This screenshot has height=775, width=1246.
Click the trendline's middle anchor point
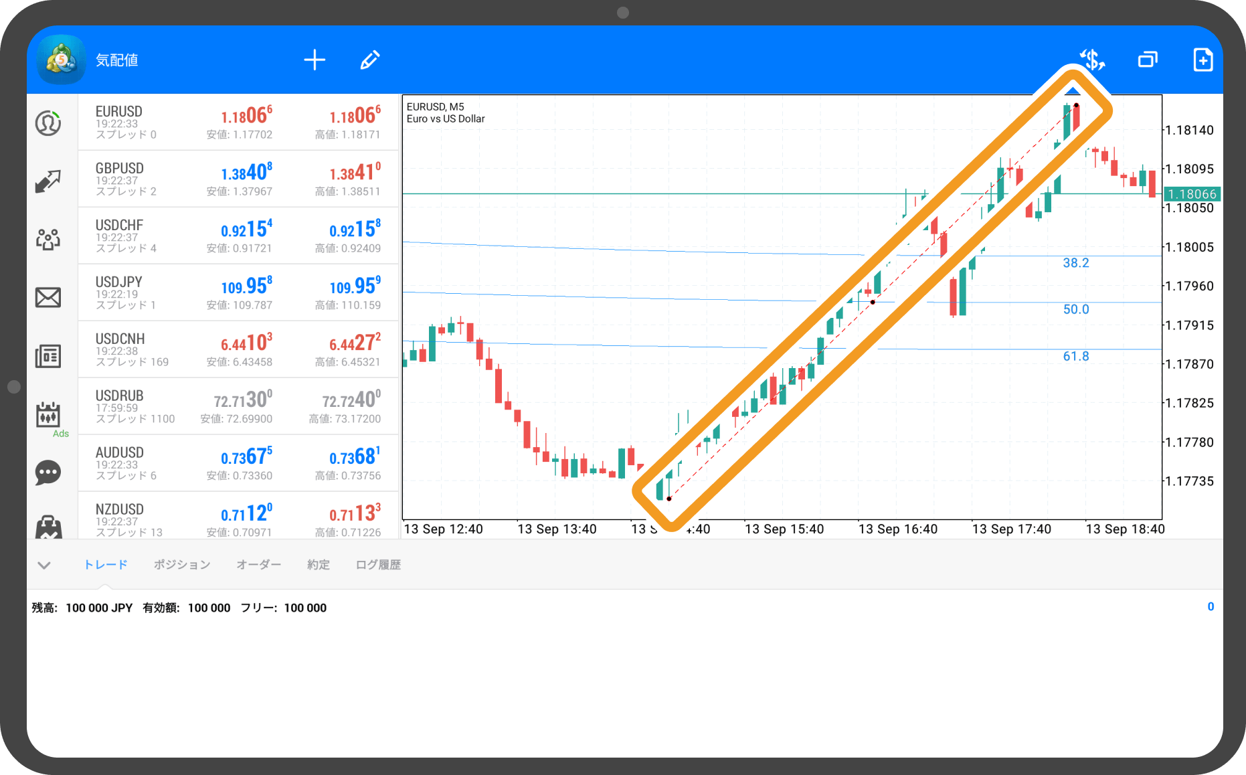point(873,303)
